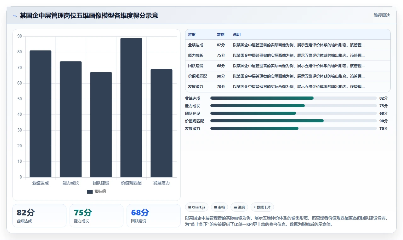Click the pulse icon beside the dashboard title

15,16
